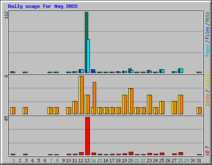Click the 'Visits' legend label

click(x=207, y=82)
